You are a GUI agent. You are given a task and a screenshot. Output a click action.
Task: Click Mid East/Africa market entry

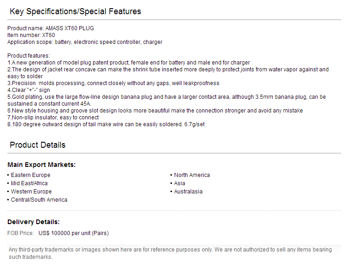click(29, 183)
